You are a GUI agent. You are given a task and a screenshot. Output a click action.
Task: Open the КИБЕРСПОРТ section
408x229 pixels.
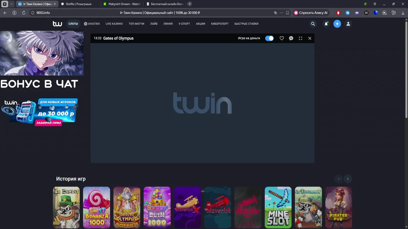coord(220,24)
